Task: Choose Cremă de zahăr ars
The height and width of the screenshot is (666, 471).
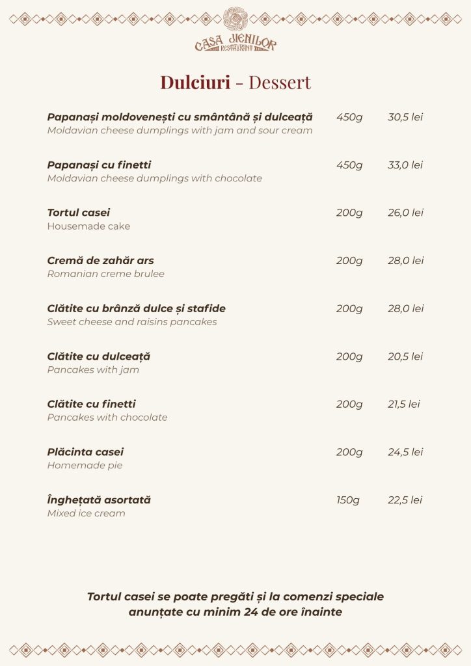Action: [x=100, y=261]
